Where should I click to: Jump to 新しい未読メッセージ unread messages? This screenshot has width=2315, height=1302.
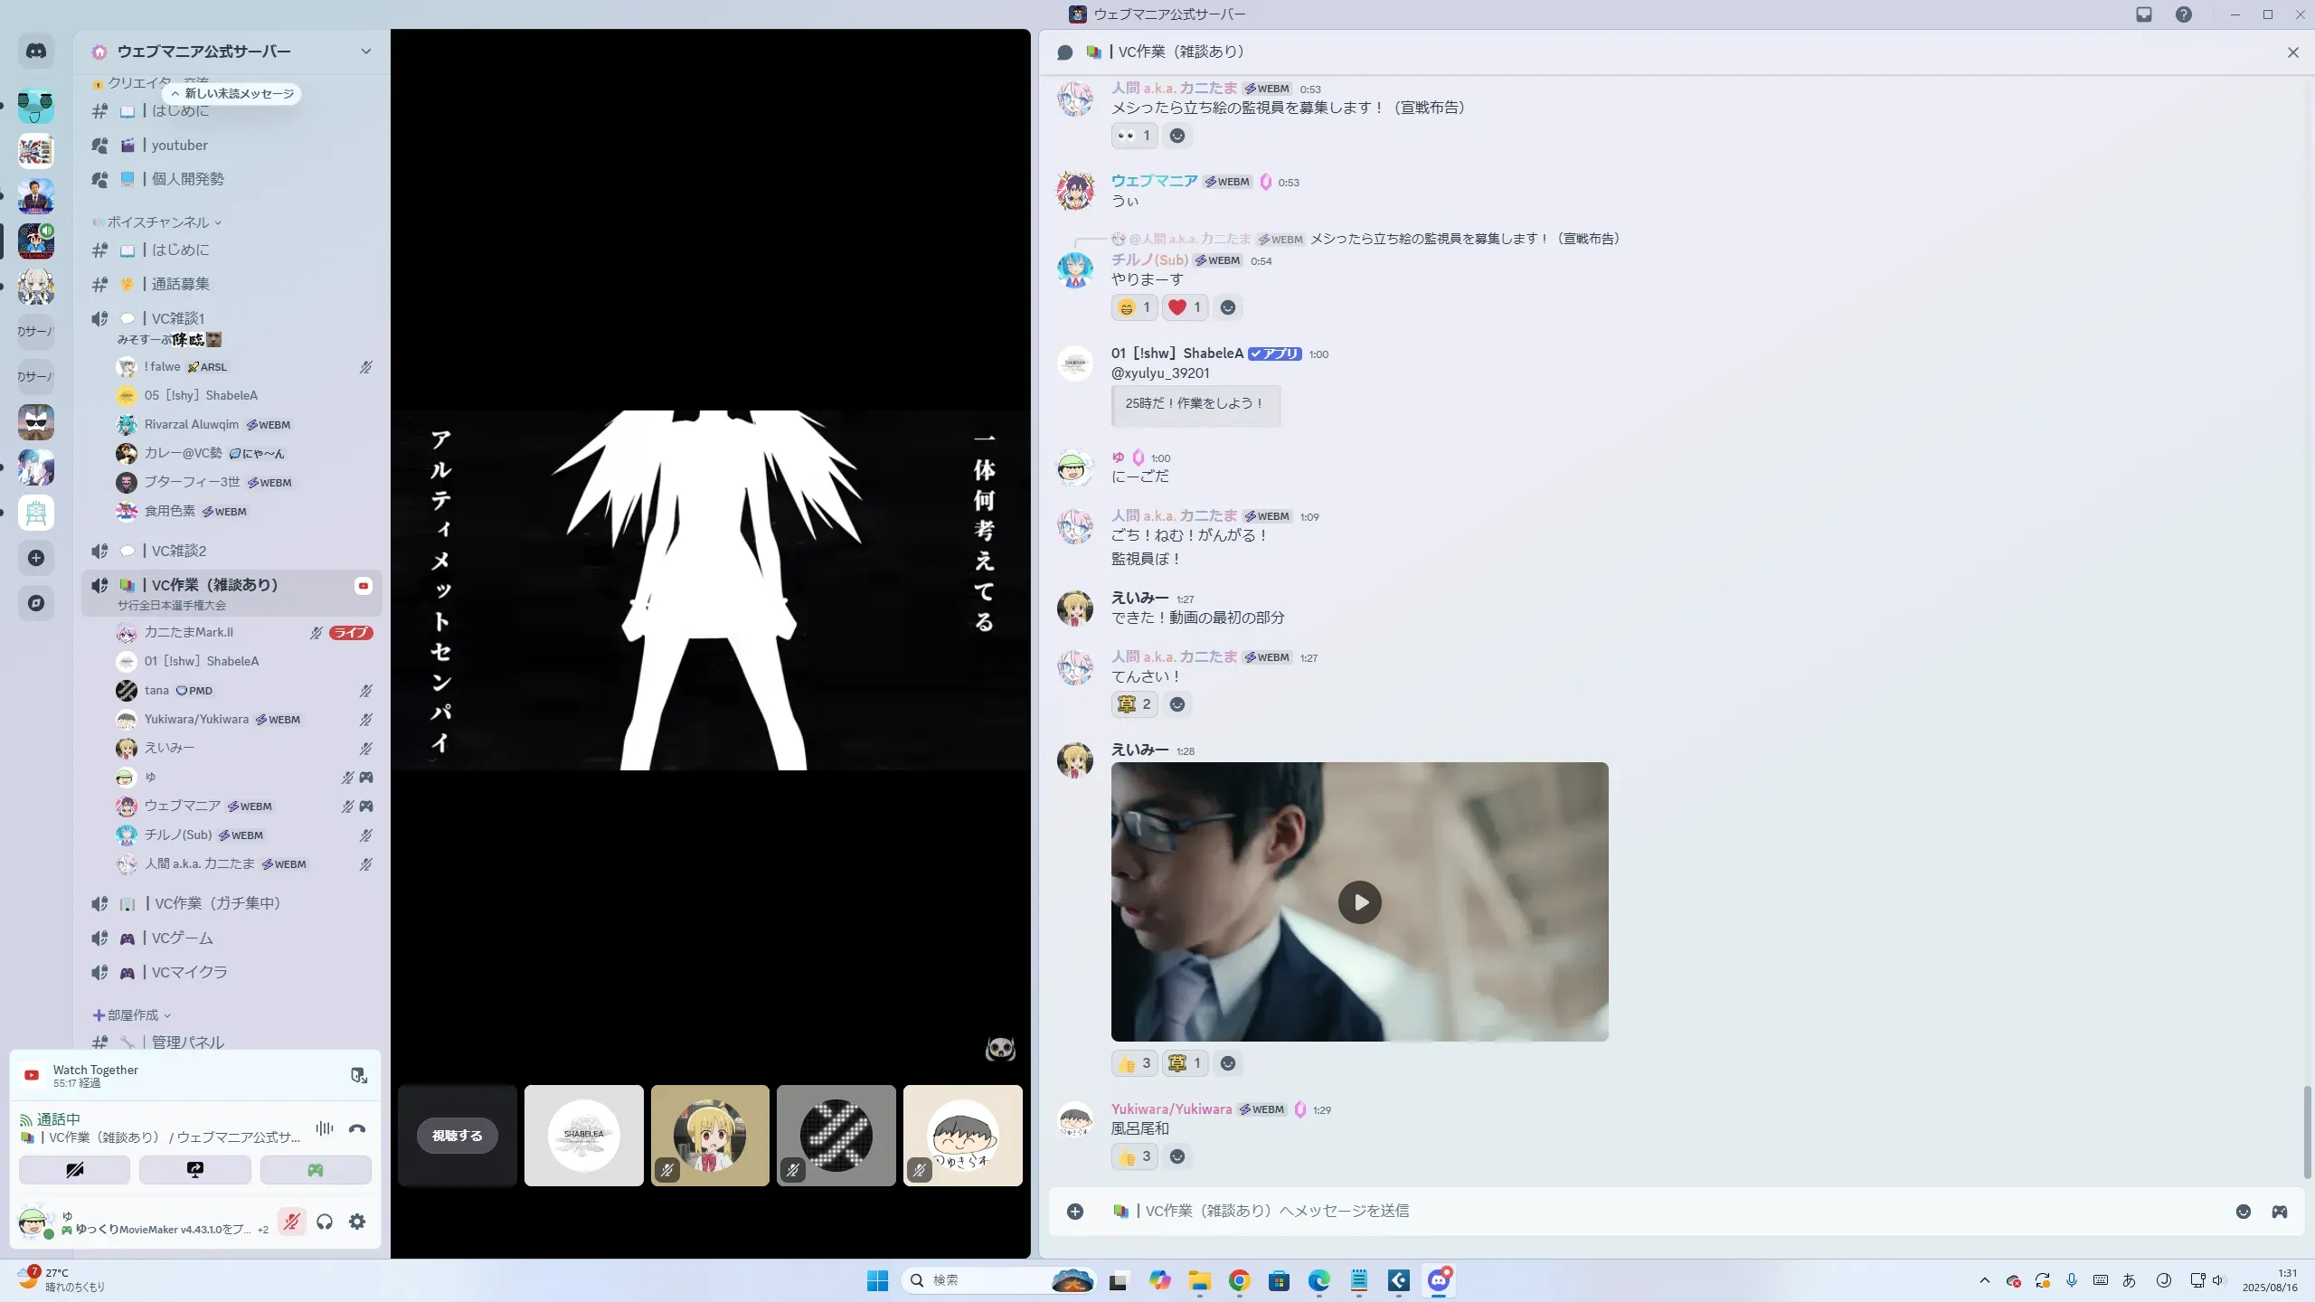233,93
